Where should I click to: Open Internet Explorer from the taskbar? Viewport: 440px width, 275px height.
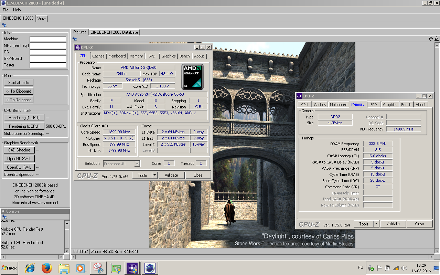click(x=30, y=268)
